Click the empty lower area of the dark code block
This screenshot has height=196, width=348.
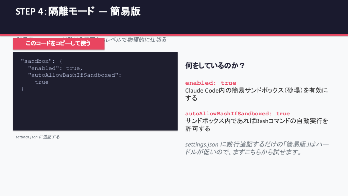[x=95, y=112]
